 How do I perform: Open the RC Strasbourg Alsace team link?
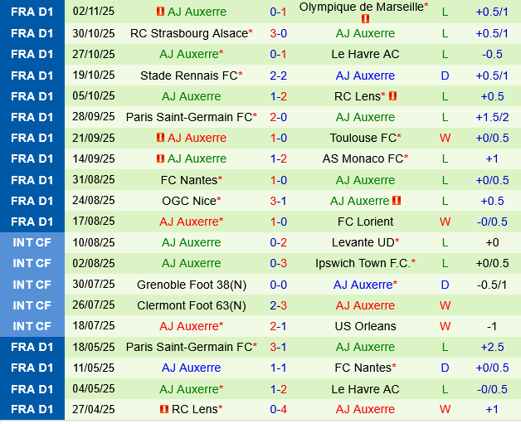pyautogui.click(x=189, y=33)
